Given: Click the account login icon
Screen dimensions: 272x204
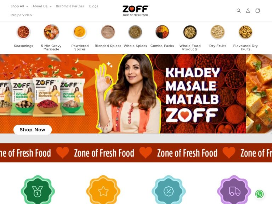Looking at the screenshot, I should 248,11.
